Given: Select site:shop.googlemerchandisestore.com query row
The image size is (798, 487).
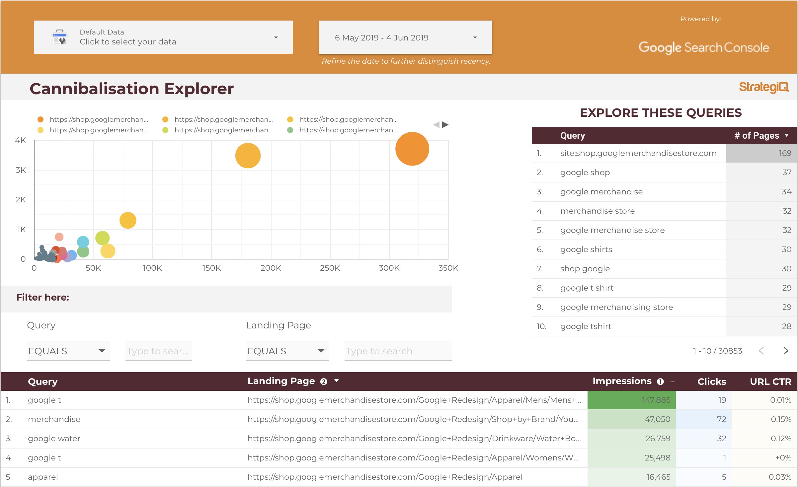Looking at the screenshot, I should [x=664, y=153].
